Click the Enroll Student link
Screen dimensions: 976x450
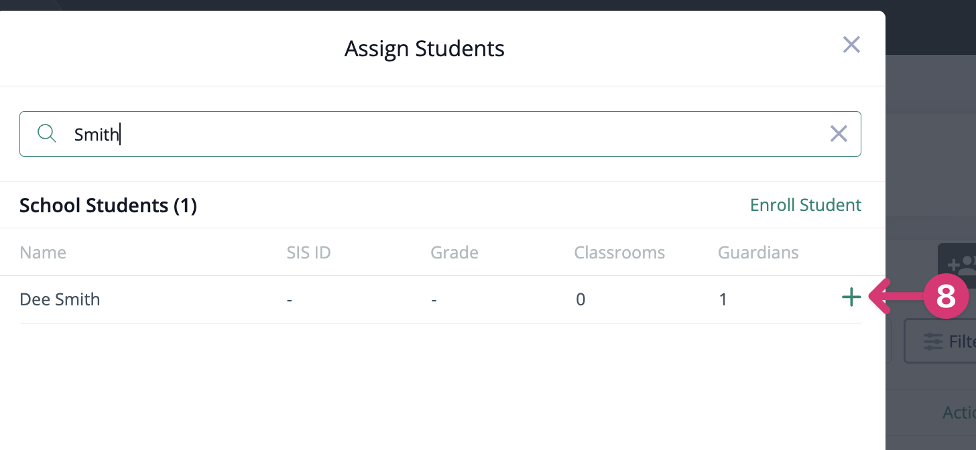coord(805,205)
